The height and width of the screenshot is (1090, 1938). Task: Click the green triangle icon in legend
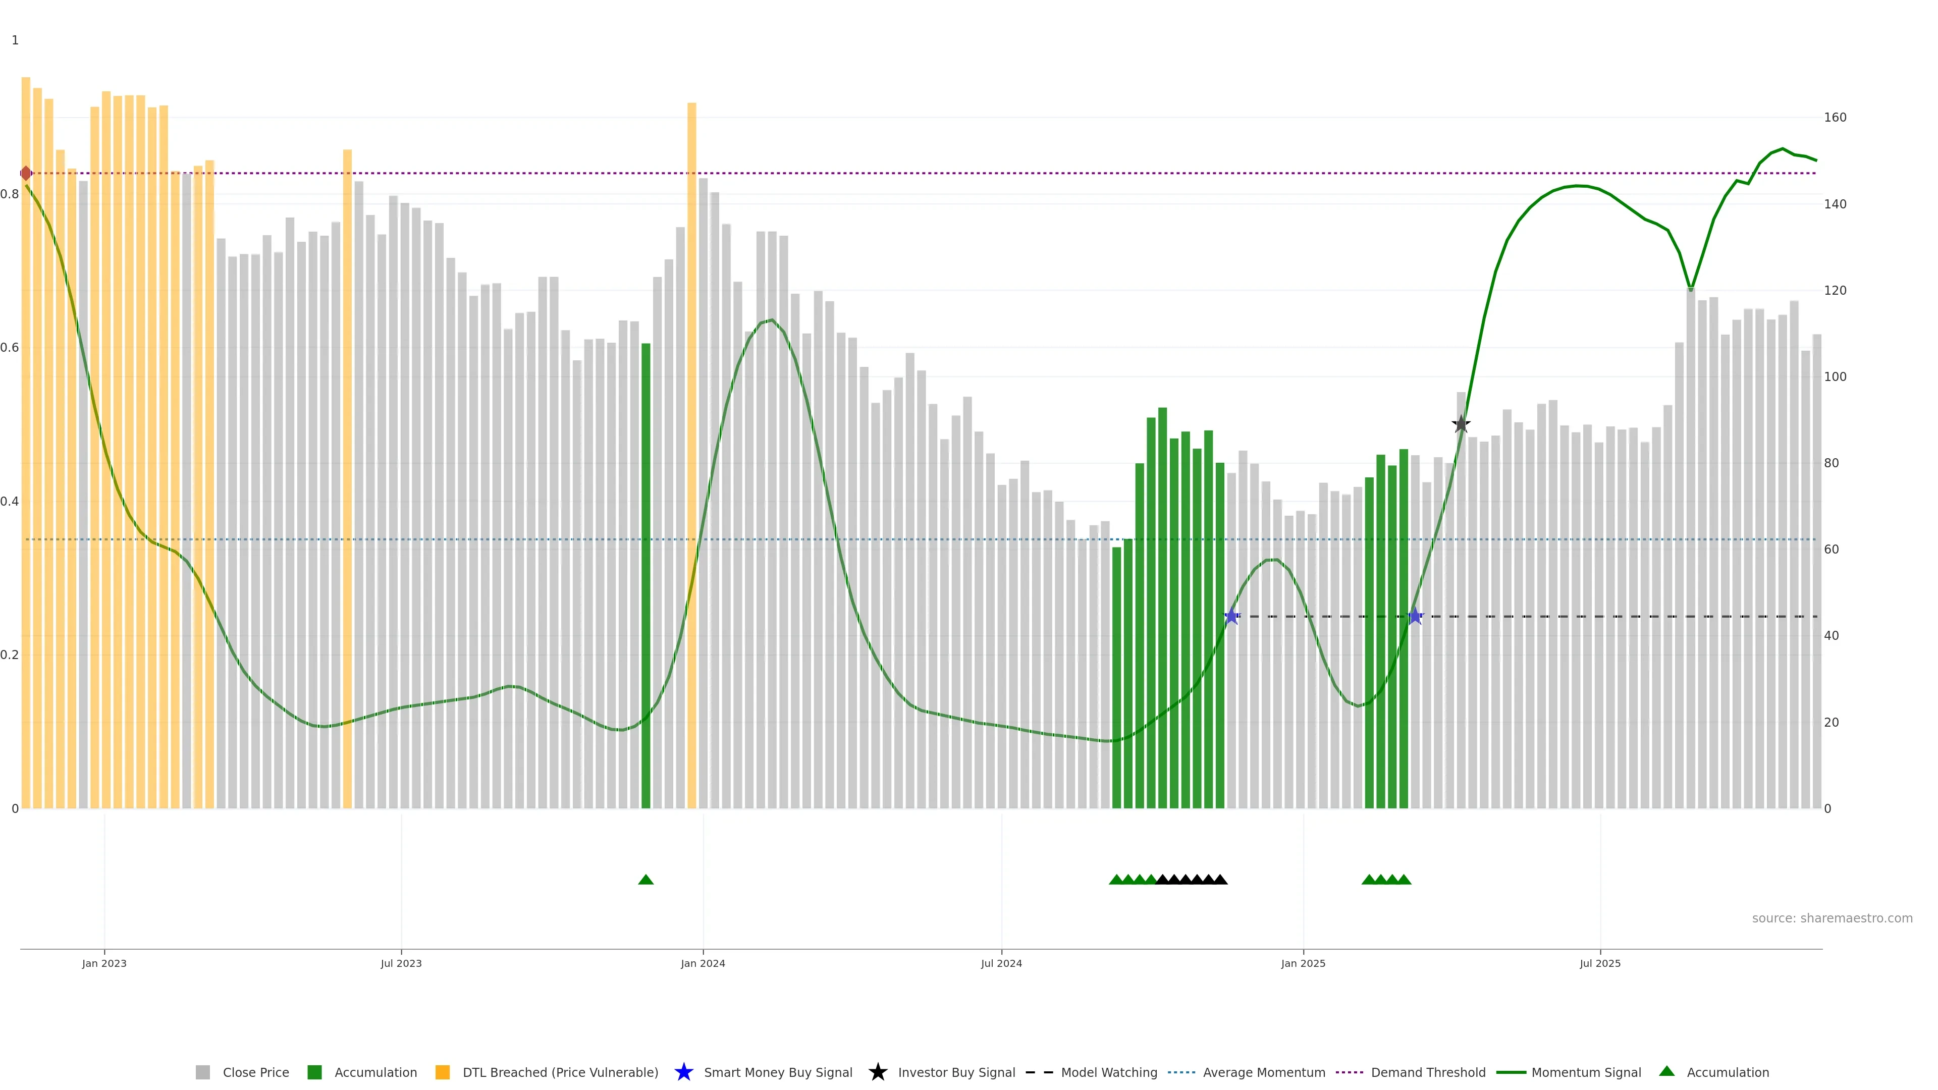pyautogui.click(x=1667, y=1071)
